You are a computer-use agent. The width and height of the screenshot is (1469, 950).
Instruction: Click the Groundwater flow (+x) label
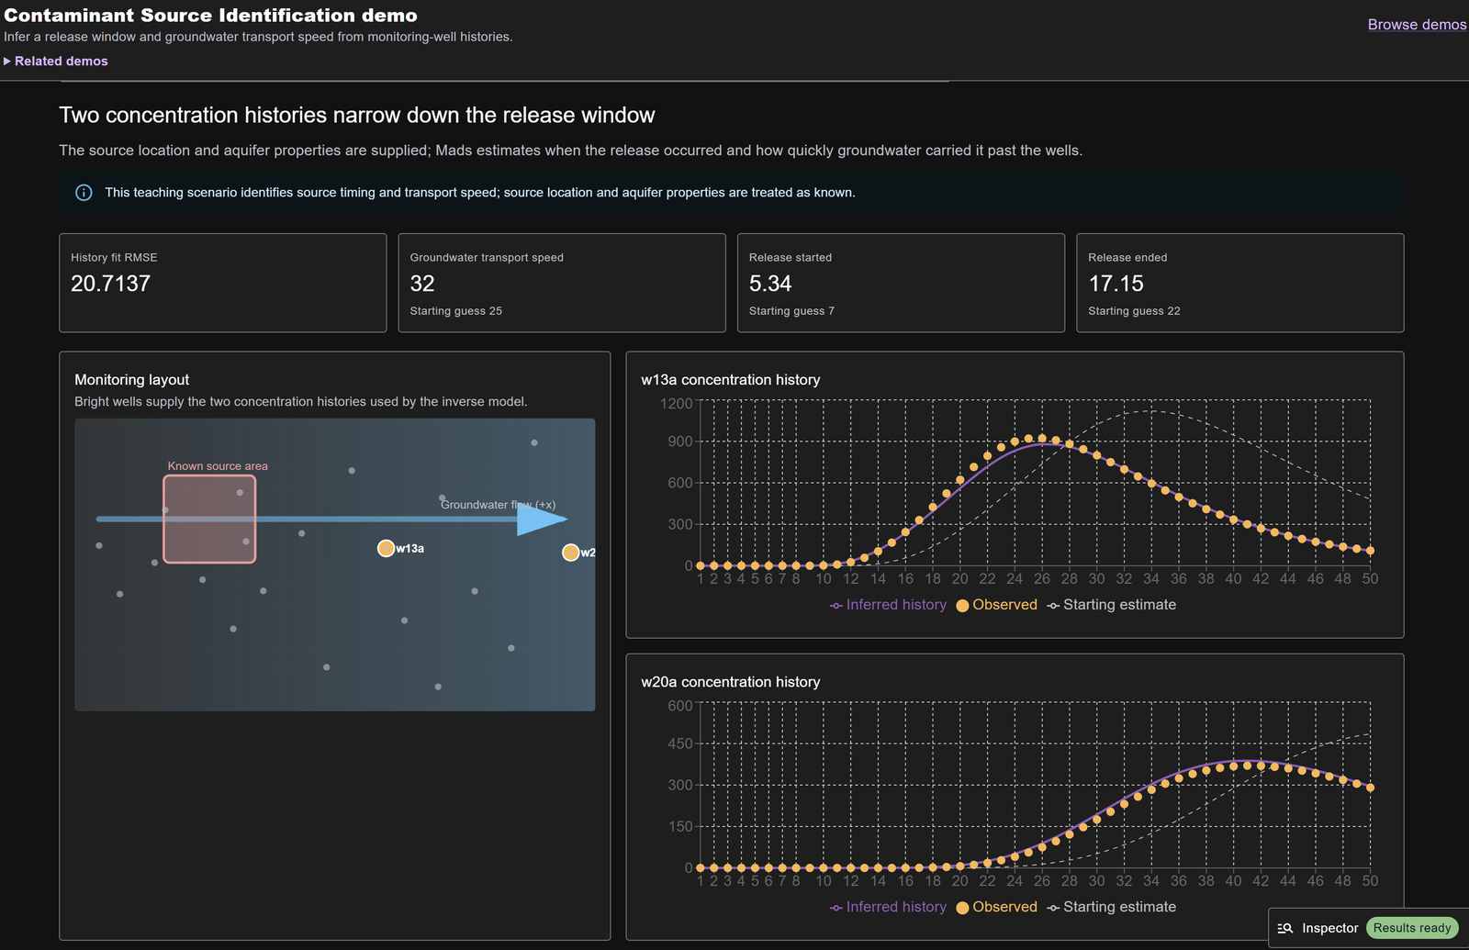498,505
